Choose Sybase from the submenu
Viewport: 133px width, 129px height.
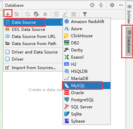click(87, 121)
